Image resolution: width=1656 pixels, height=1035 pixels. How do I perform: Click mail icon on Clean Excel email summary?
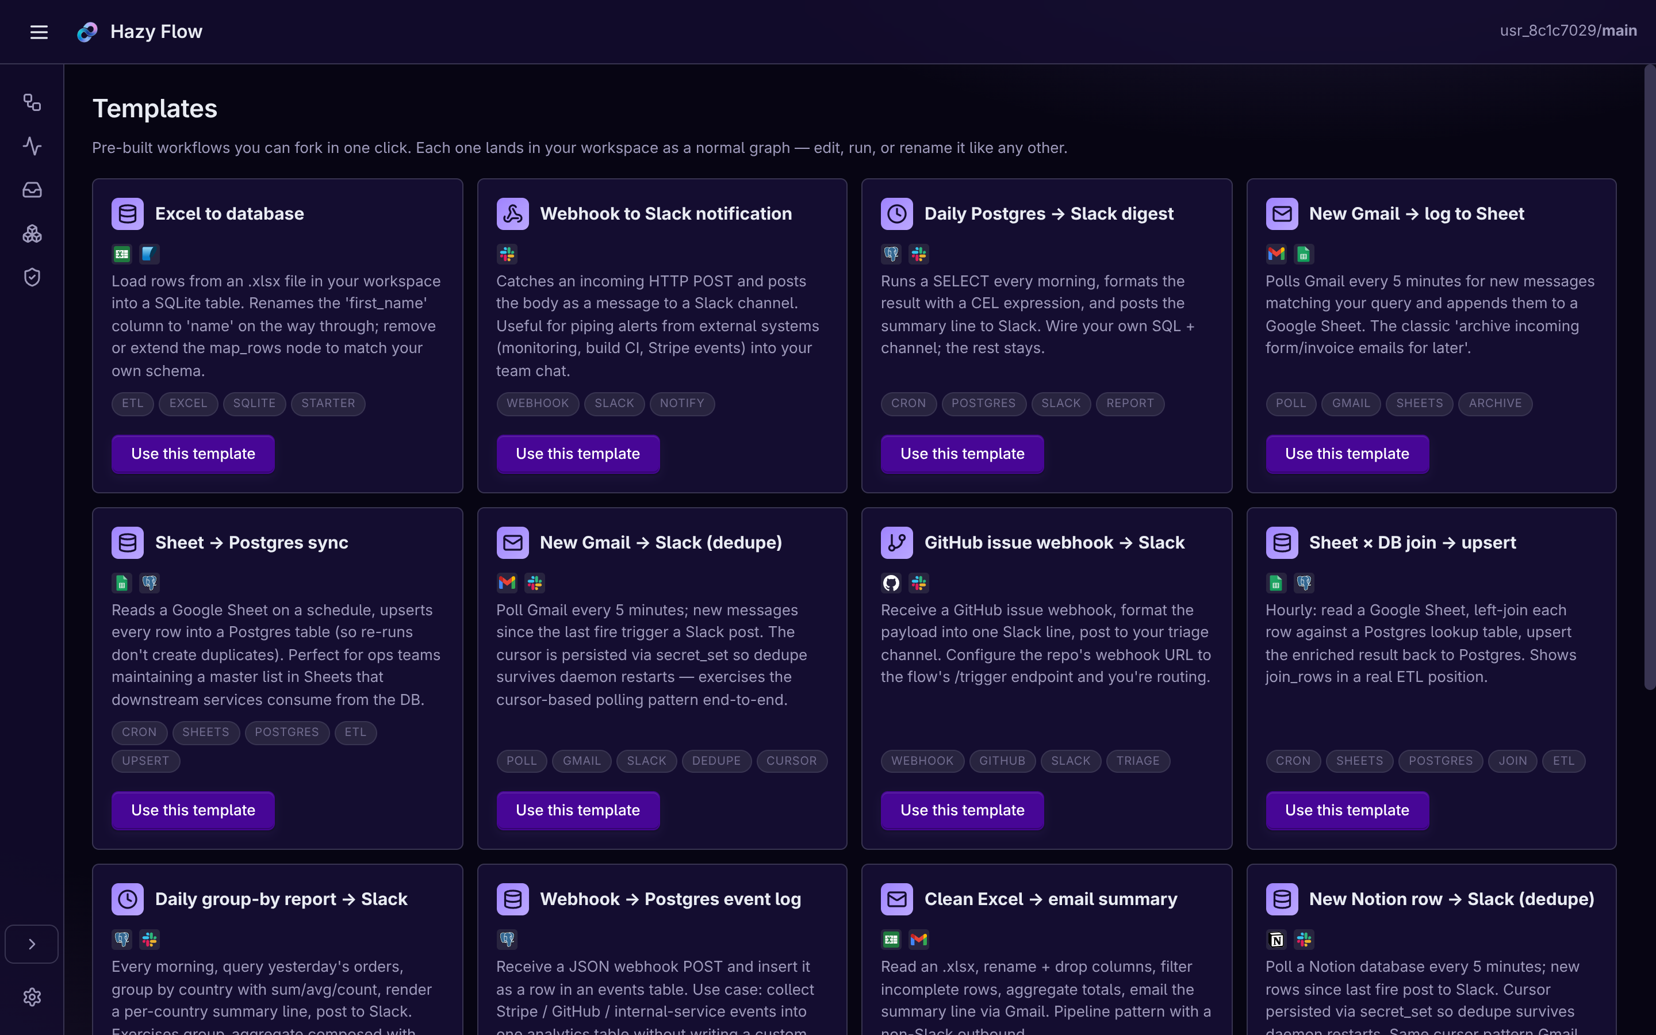tap(896, 899)
